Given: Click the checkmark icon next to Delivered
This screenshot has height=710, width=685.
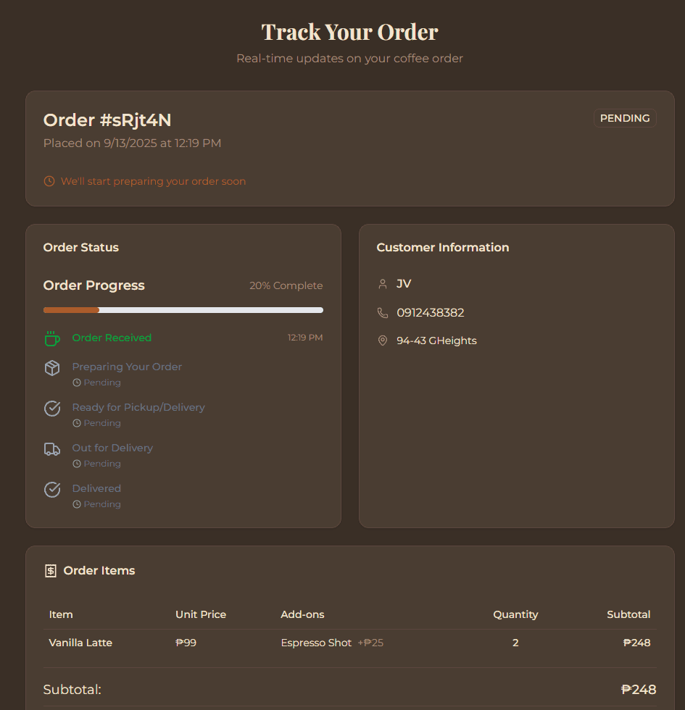Looking at the screenshot, I should tap(51, 490).
